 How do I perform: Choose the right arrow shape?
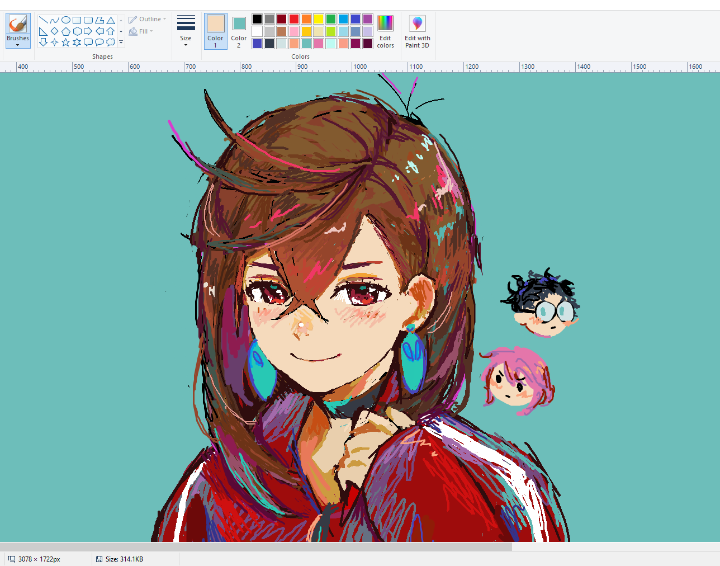(x=88, y=31)
